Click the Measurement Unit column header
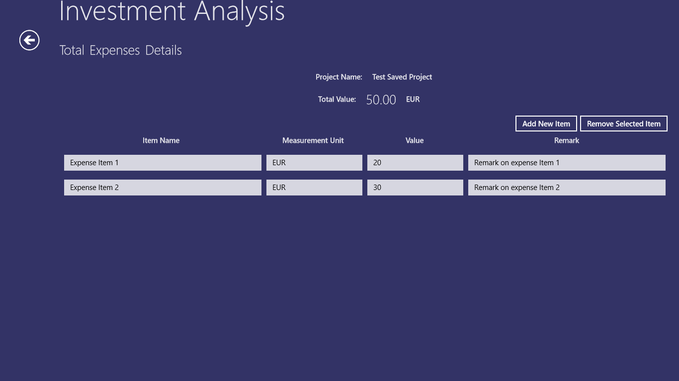 point(313,140)
